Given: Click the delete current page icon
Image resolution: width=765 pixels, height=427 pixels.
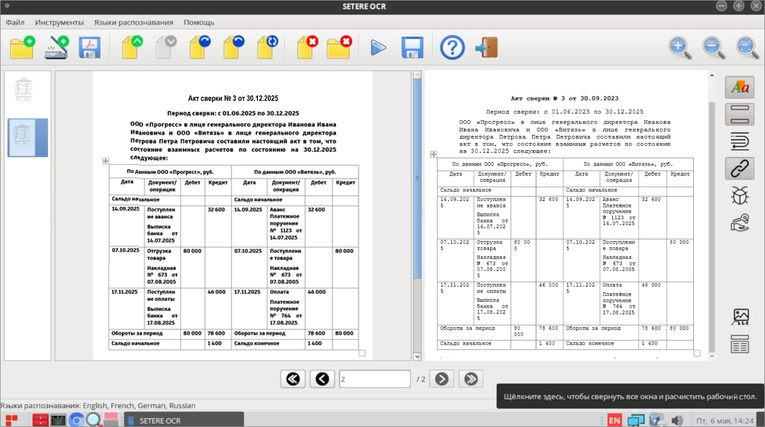Looking at the screenshot, I should [307, 47].
